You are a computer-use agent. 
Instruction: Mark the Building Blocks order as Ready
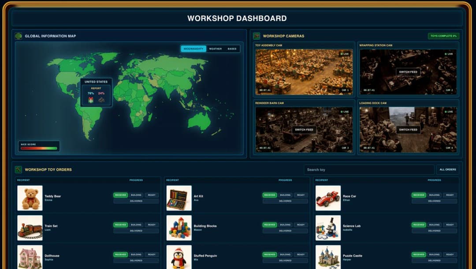301,224
